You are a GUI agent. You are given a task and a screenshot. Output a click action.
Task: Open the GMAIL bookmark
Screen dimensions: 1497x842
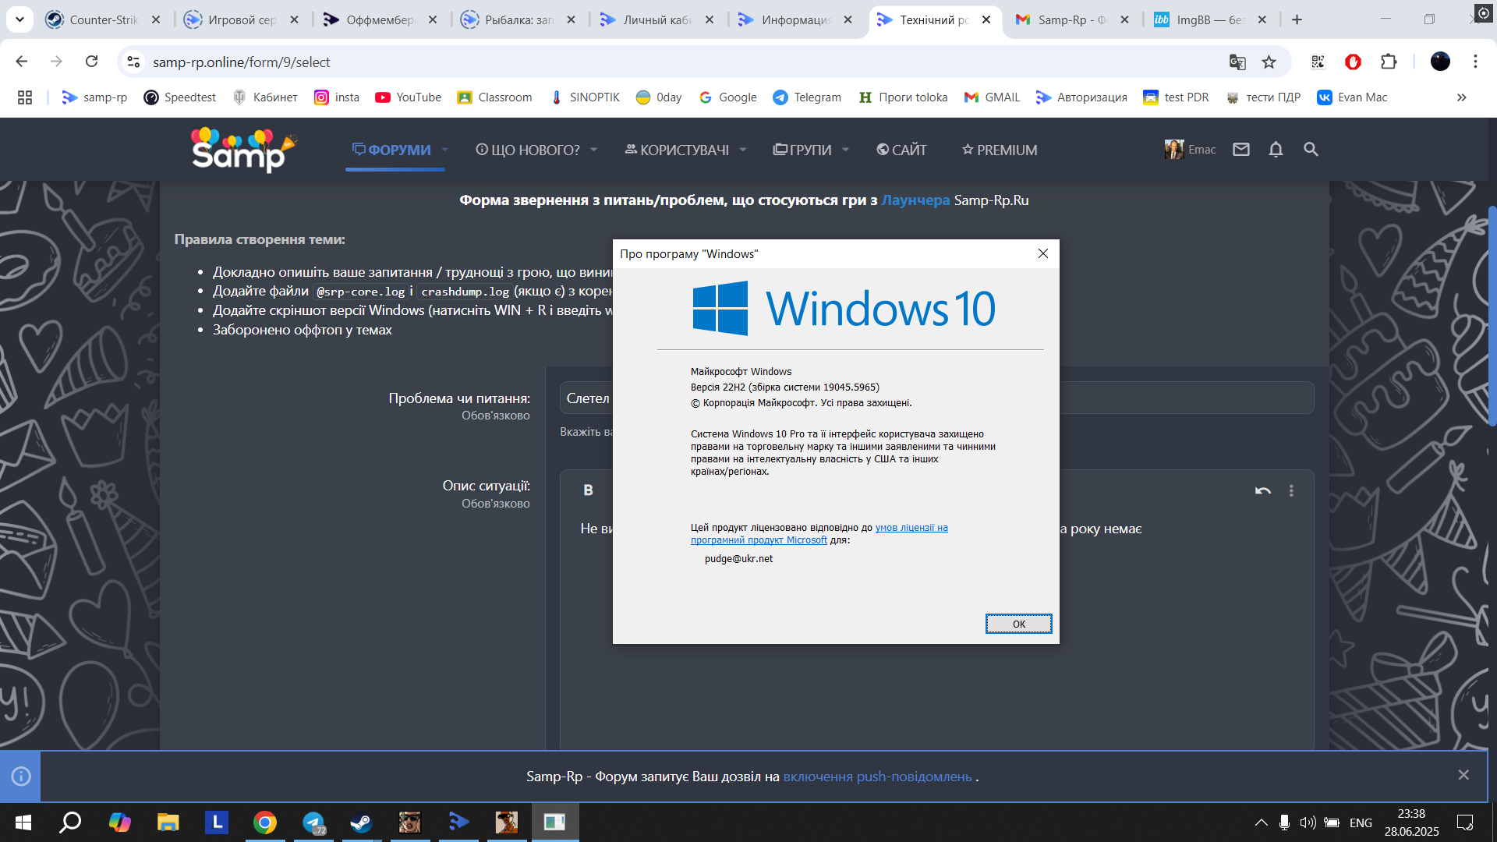[x=993, y=97]
